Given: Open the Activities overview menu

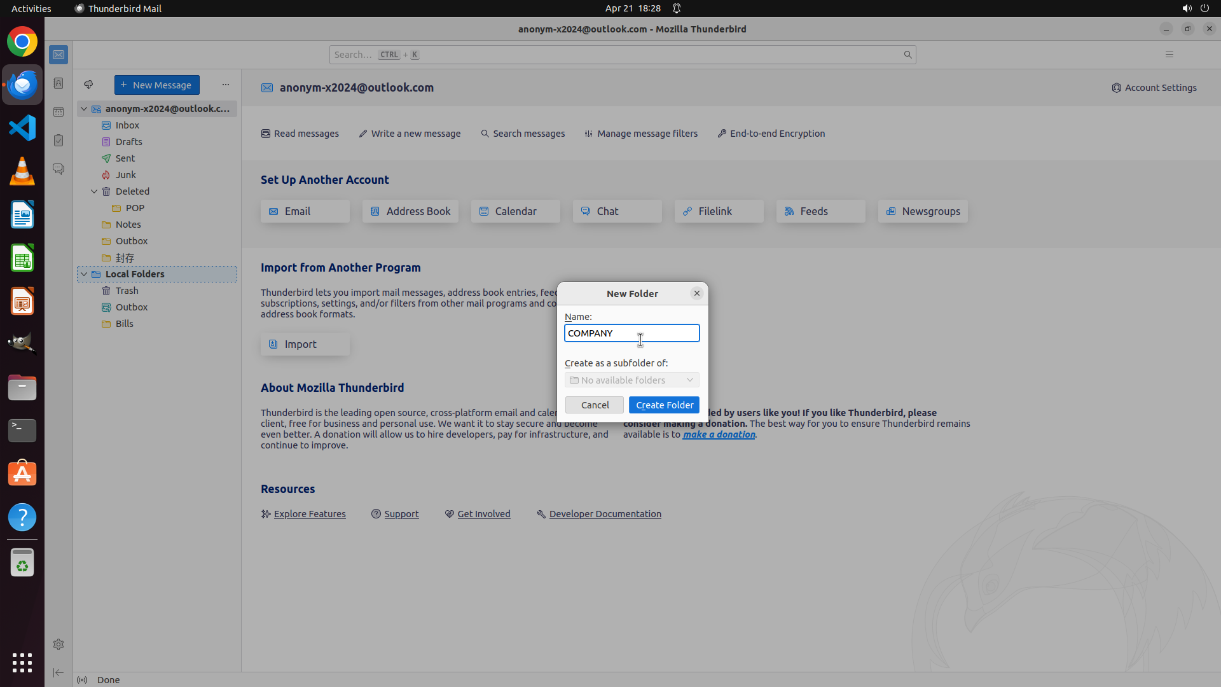Looking at the screenshot, I should click(31, 8).
